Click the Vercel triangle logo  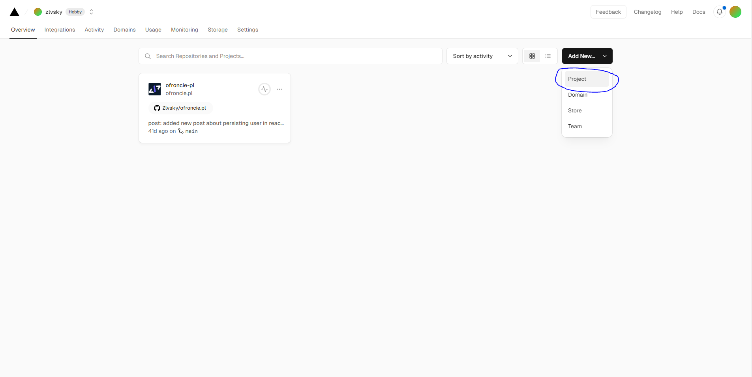click(15, 12)
